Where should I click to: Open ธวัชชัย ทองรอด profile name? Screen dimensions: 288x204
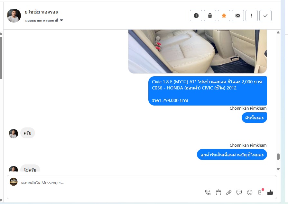click(42, 12)
